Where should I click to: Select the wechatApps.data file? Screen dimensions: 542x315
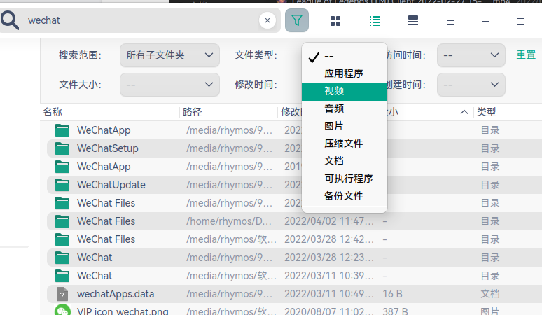coord(295,294)
